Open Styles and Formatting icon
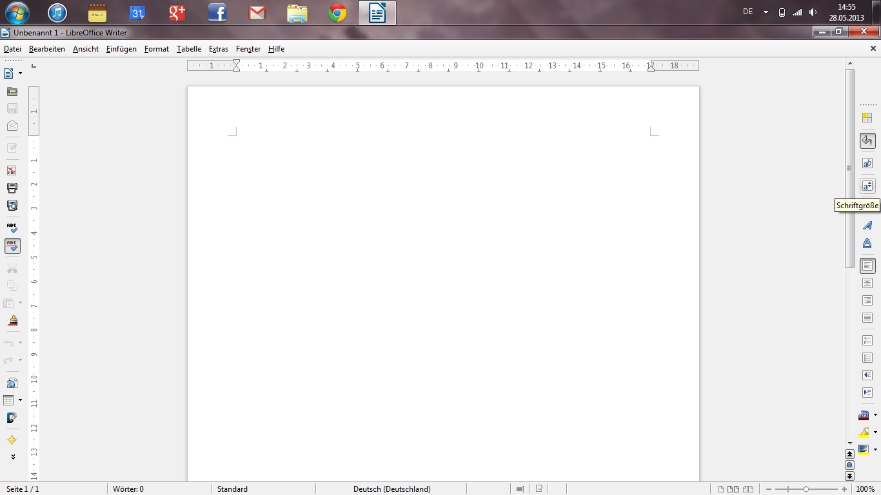 click(867, 118)
